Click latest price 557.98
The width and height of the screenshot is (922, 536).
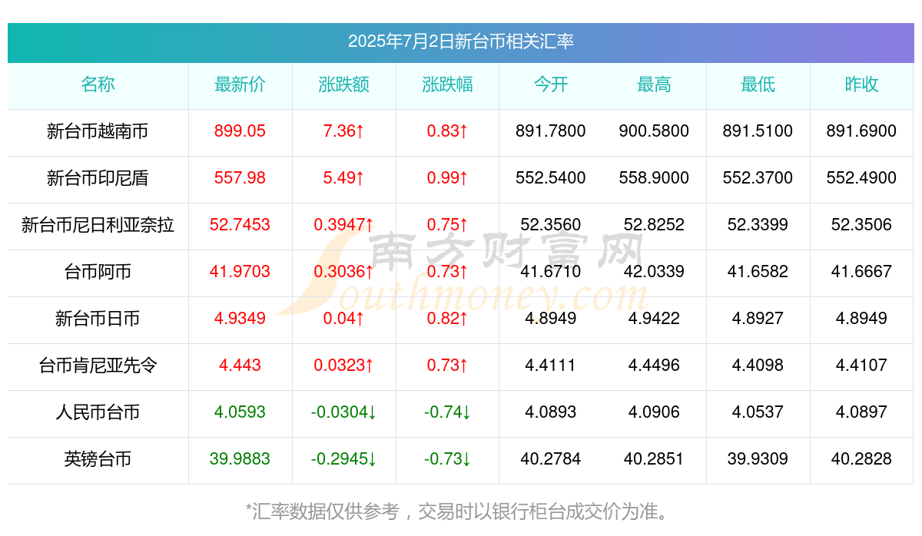pyautogui.click(x=240, y=178)
